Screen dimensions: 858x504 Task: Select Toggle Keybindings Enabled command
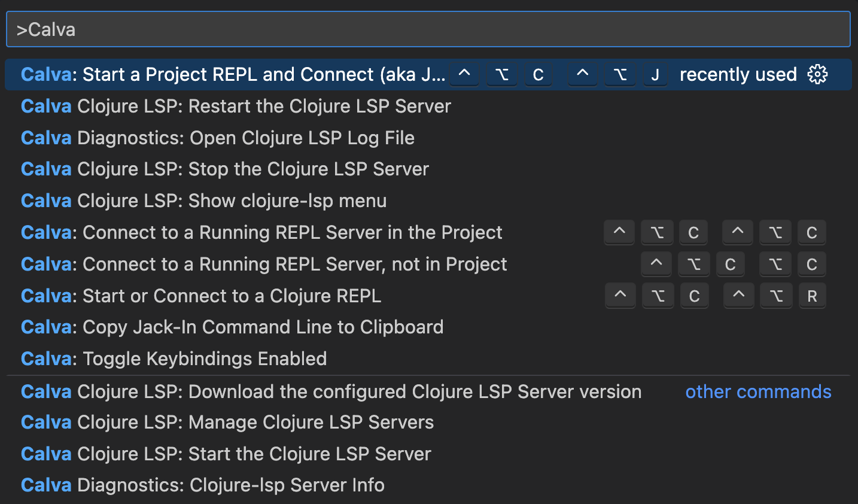pos(428,359)
